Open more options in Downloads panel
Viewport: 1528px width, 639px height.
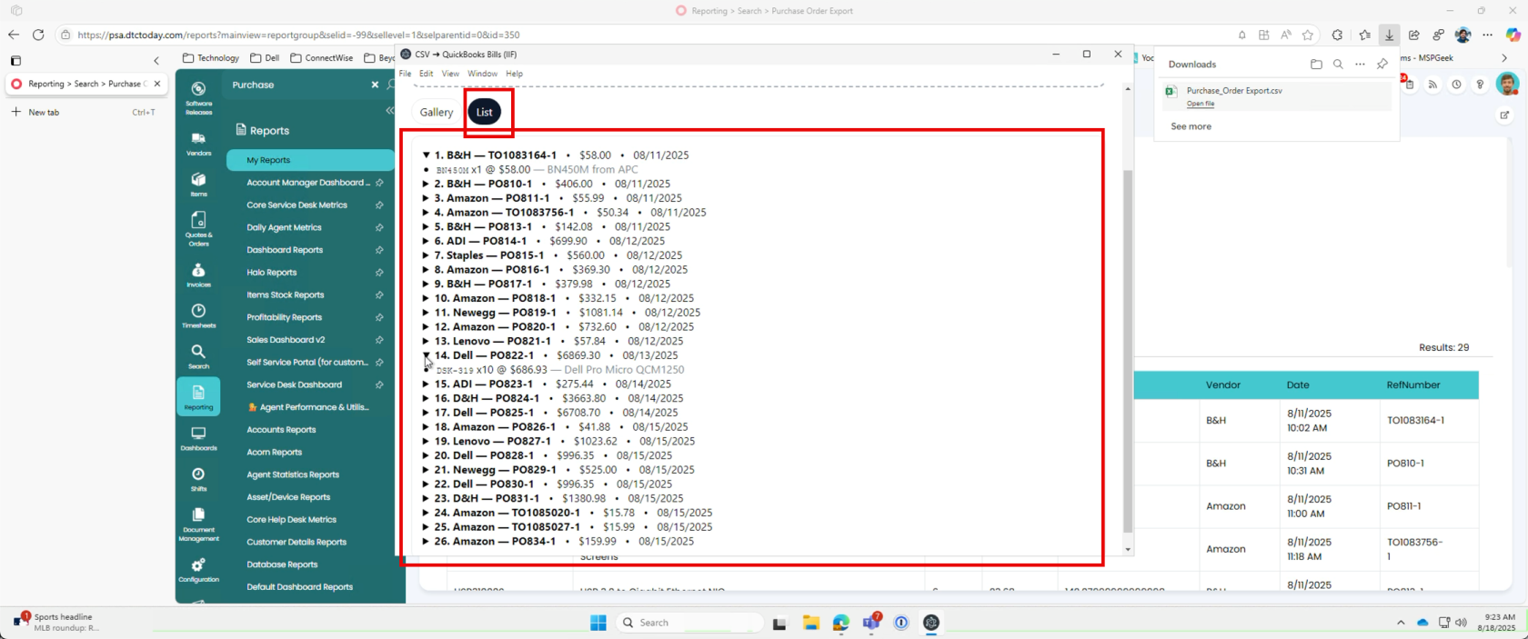pyautogui.click(x=1360, y=65)
